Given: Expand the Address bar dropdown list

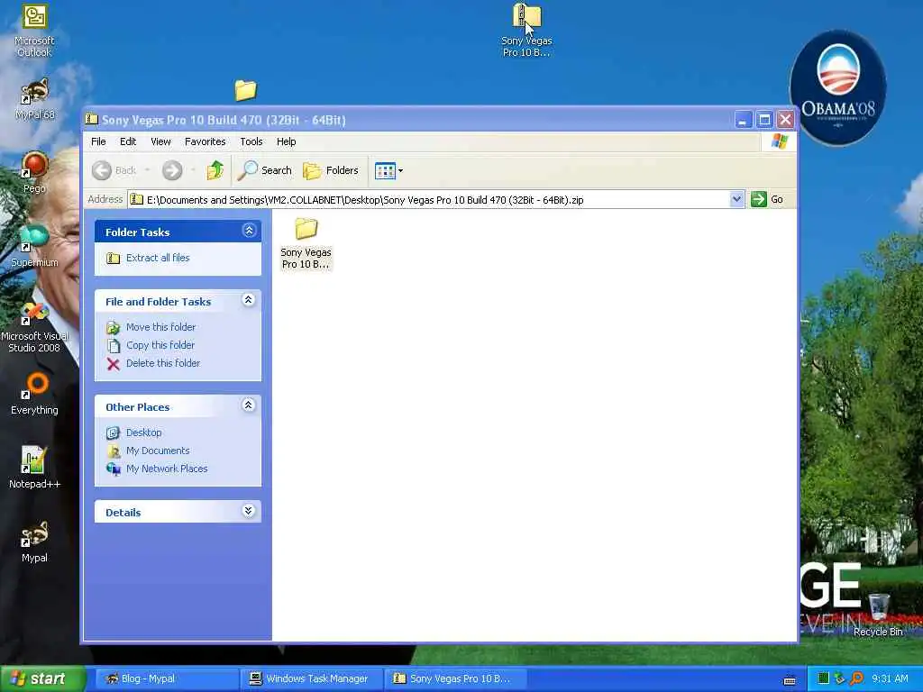Looking at the screenshot, I should tap(736, 199).
